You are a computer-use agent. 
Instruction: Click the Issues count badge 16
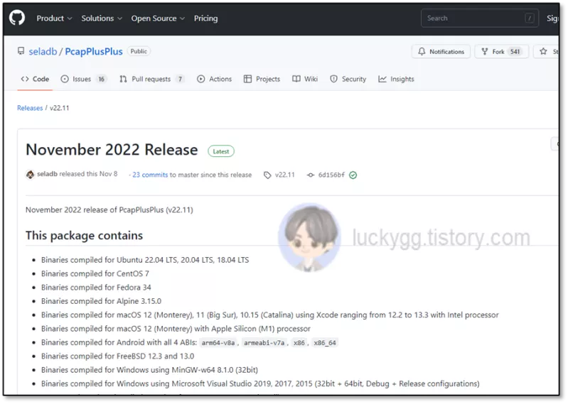[x=101, y=79]
